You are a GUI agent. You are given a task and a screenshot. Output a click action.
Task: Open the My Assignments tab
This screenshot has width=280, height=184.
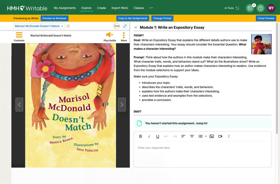tap(65, 8)
